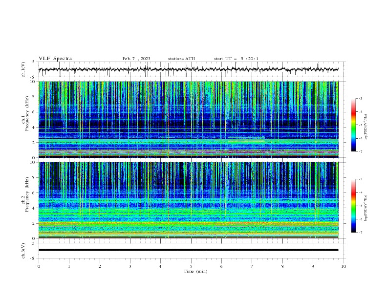This screenshot has width=387, height=299.
Task: Click the time axis tick label "7"
Action: (252, 266)
